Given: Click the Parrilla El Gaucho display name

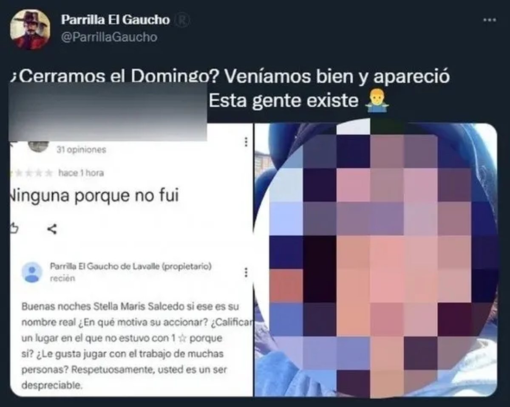Looking at the screenshot, I should pyautogui.click(x=115, y=20).
